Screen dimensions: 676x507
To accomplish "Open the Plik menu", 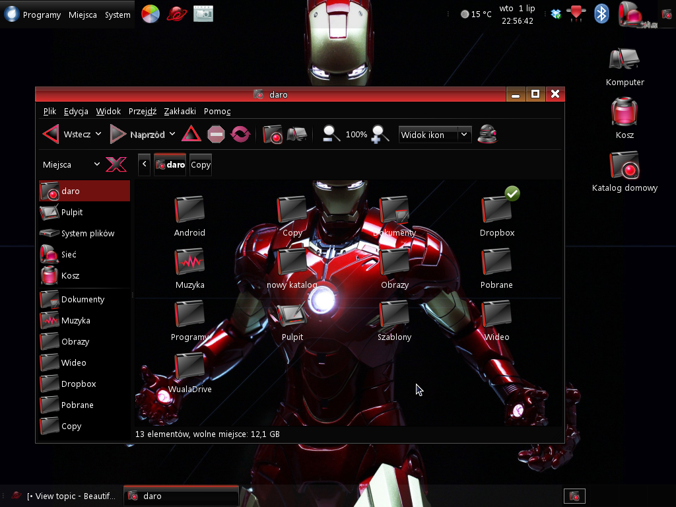I will point(50,111).
